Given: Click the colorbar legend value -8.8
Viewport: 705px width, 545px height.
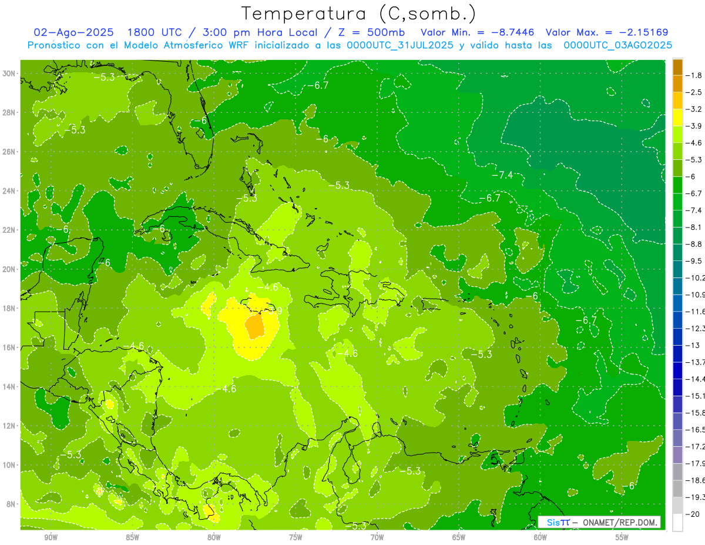Looking at the screenshot, I should pyautogui.click(x=694, y=244).
